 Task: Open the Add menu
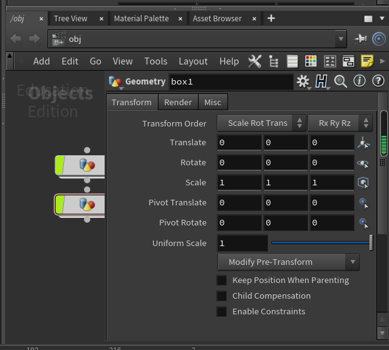[41, 61]
